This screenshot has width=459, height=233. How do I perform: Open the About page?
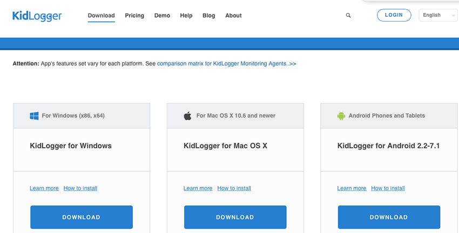[x=233, y=16]
